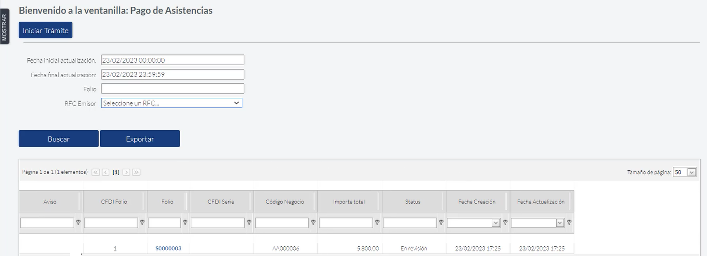
Task: Focus the Fecha inicial actualización field
Action: tap(172, 60)
